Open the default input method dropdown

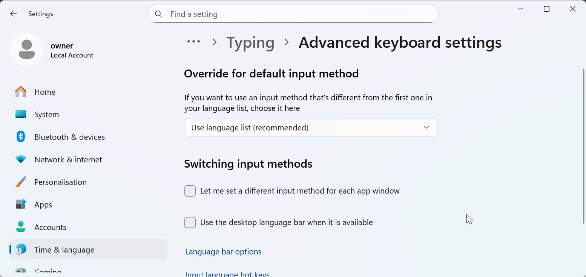311,128
